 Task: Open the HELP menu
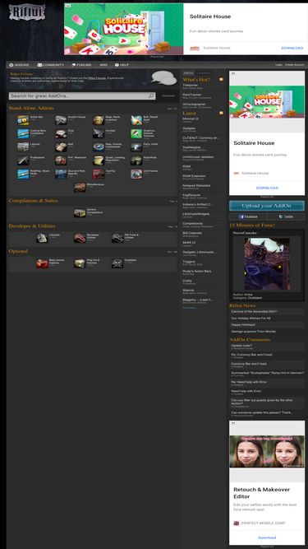[122, 65]
